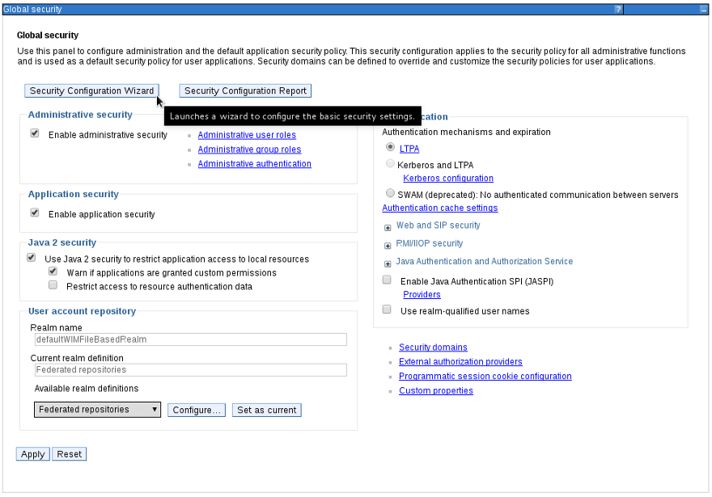Open Administrative authentication link
The image size is (712, 497).
pyautogui.click(x=254, y=164)
